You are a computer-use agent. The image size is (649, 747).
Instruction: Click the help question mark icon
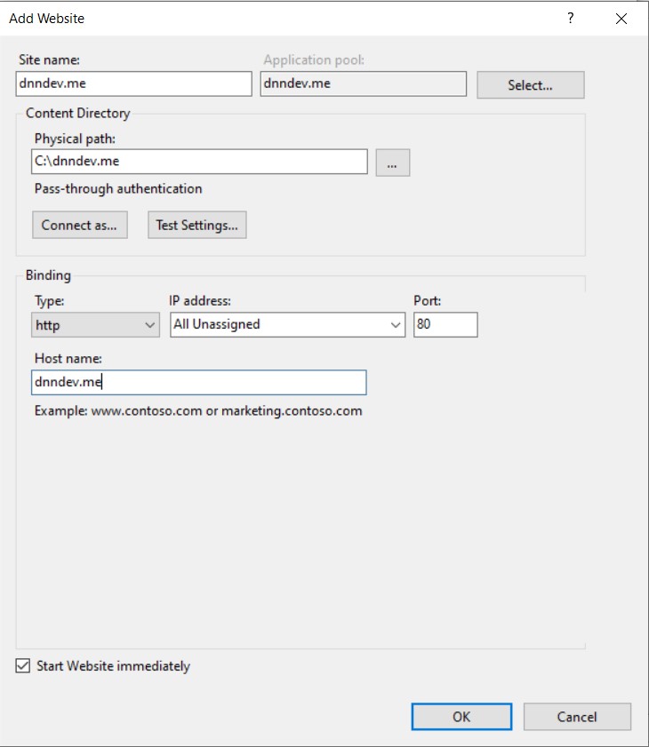571,19
